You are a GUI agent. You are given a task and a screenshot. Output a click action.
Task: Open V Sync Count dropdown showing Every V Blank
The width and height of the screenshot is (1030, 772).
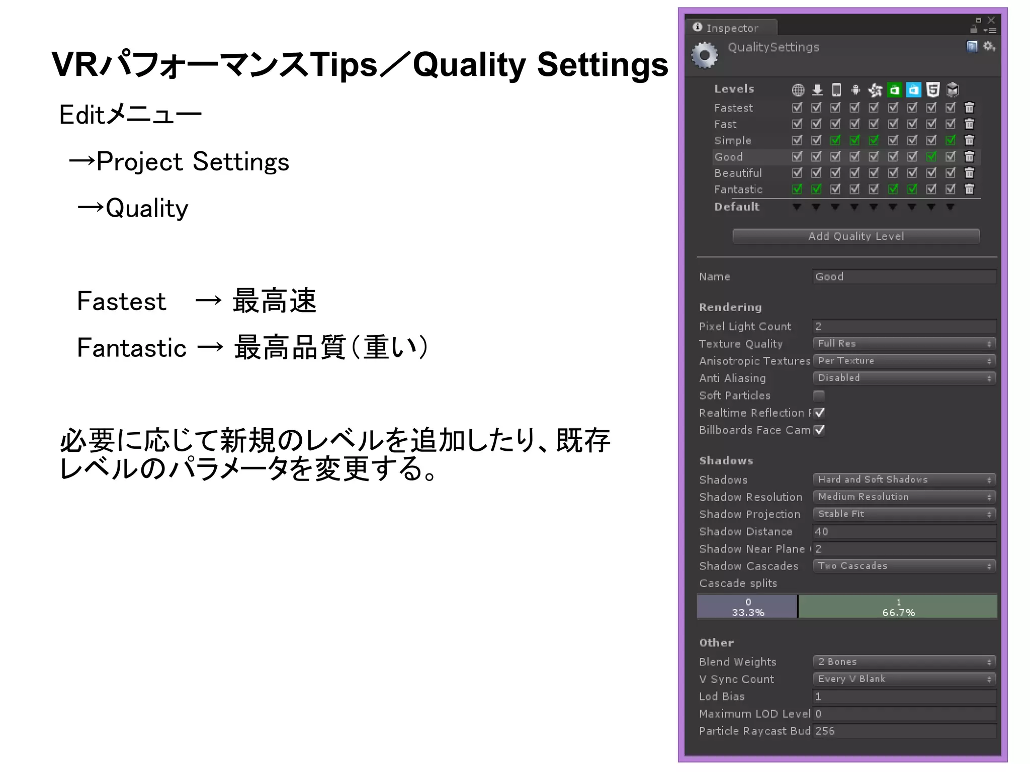pyautogui.click(x=904, y=679)
